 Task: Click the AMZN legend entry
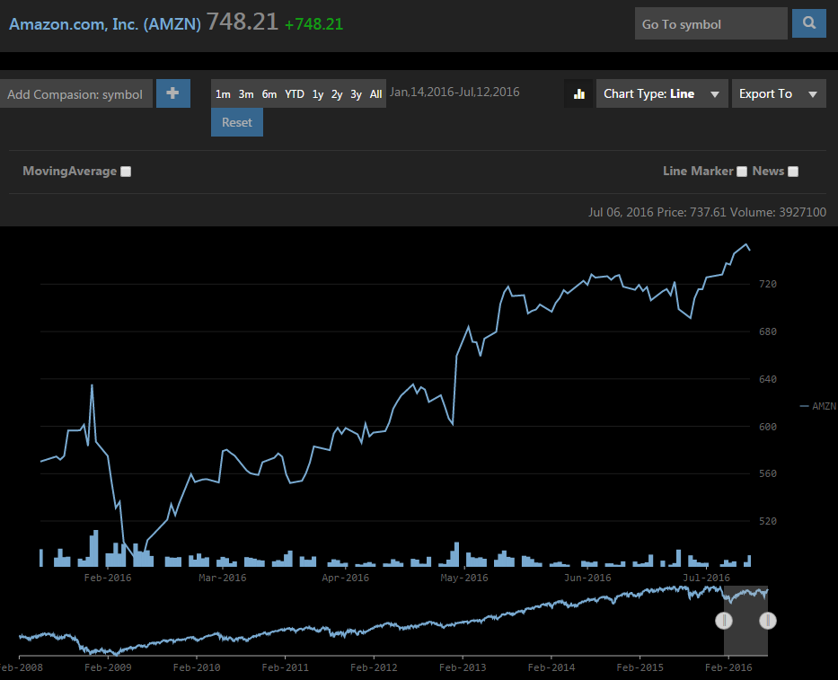tap(818, 406)
